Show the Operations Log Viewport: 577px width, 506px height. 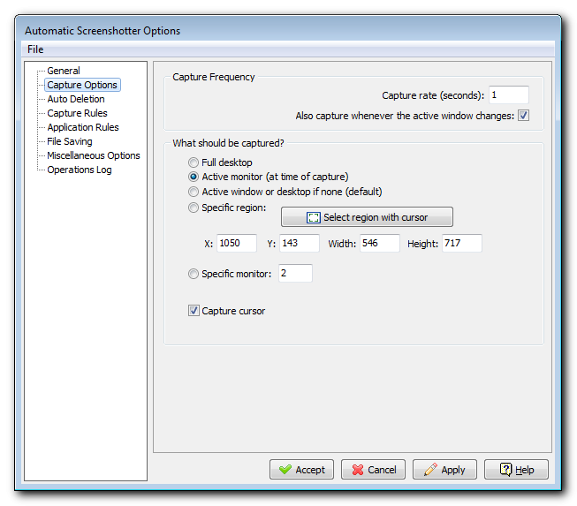click(80, 170)
